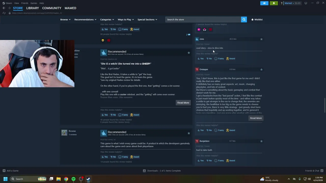Open OBS Studio from the taskbar

(x=81, y=179)
